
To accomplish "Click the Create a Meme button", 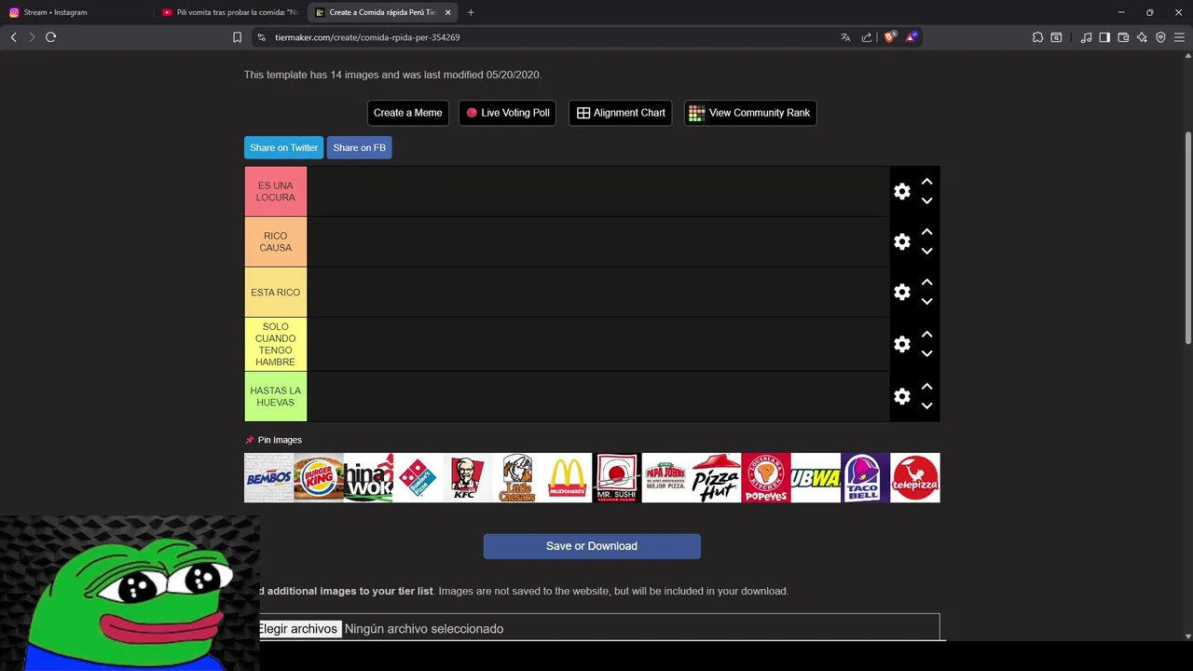I will point(408,113).
